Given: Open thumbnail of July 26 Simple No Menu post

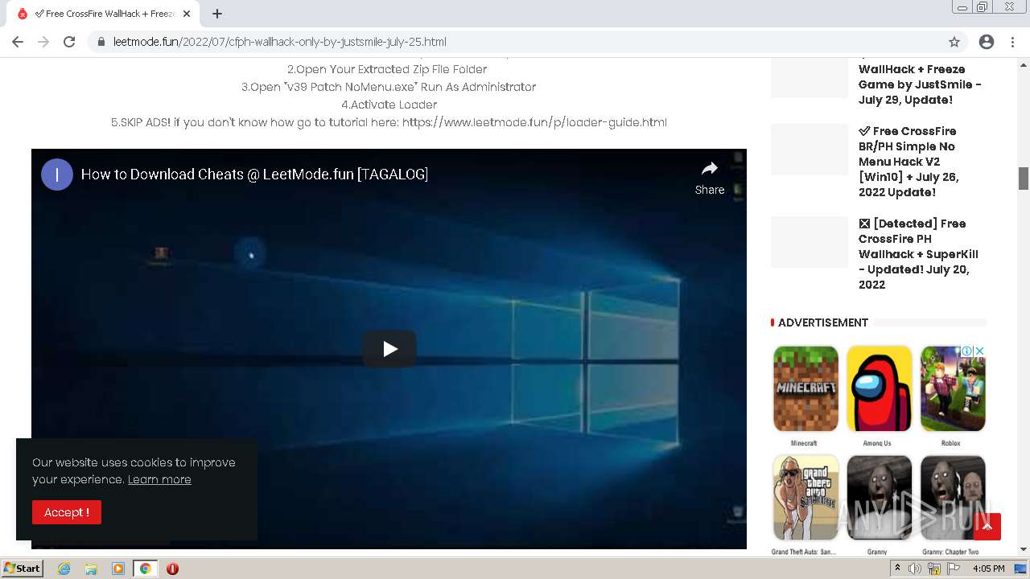Looking at the screenshot, I should click(x=810, y=150).
